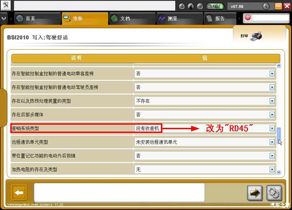Click the BSI2010 写入:驾驶舒适 title
292x210 pixels.
pyautogui.click(x=38, y=37)
